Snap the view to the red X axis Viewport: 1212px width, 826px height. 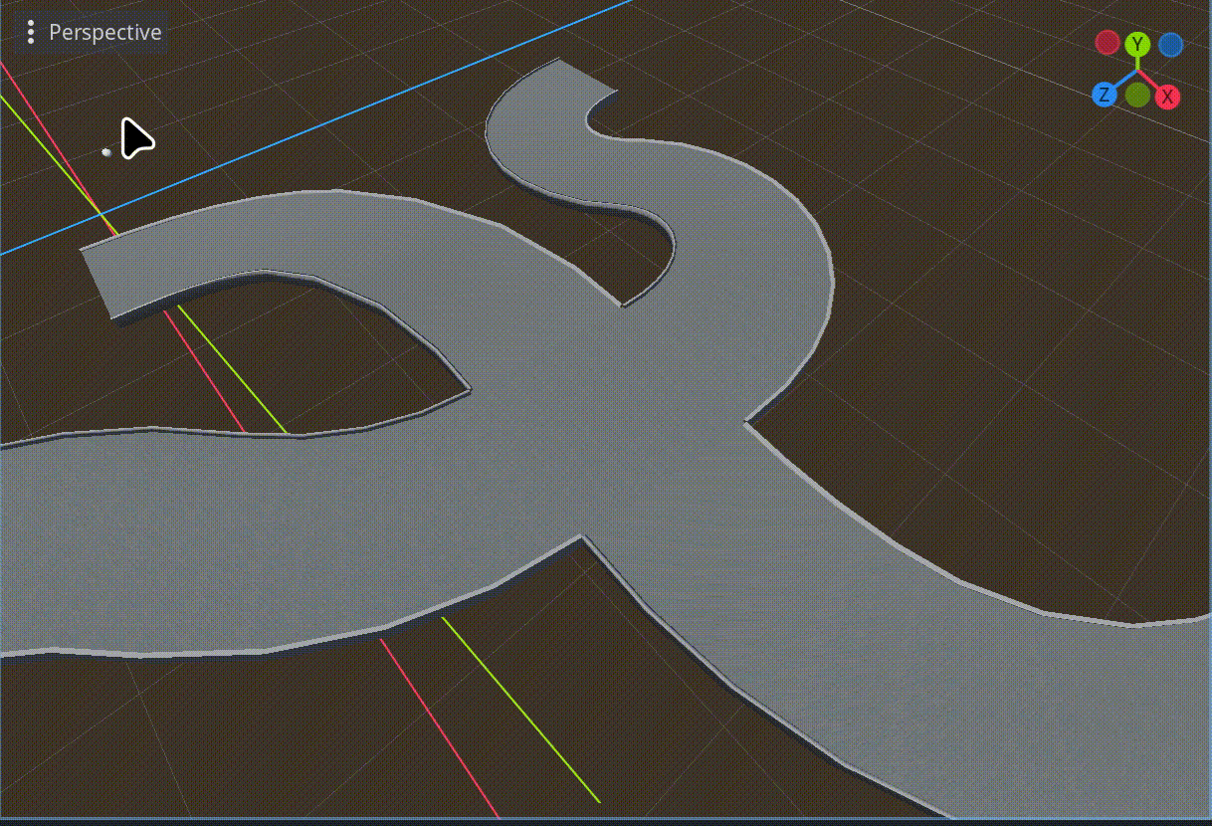click(1168, 97)
